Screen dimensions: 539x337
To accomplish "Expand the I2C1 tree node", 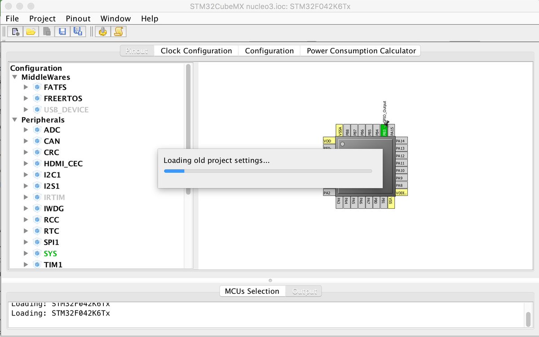I will tap(26, 175).
